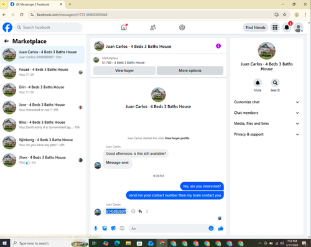
Task: Search in conversation with magnifier icon
Action: coord(275,83)
